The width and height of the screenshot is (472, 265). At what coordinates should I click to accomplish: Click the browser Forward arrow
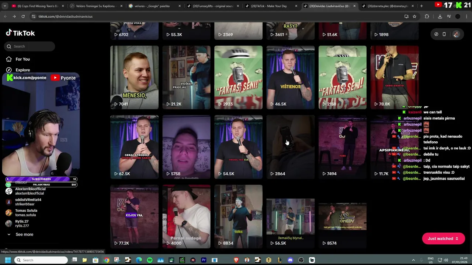[x=14, y=16]
